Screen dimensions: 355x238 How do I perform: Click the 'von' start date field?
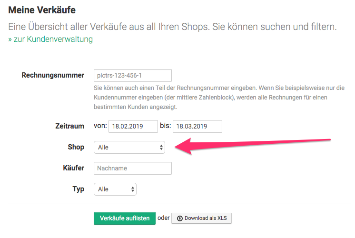133,126
